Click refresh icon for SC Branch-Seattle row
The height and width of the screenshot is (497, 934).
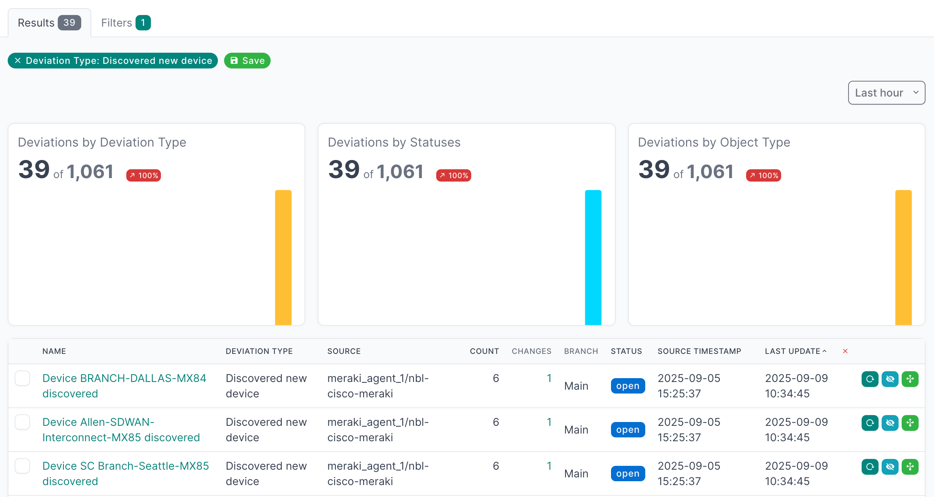point(870,467)
